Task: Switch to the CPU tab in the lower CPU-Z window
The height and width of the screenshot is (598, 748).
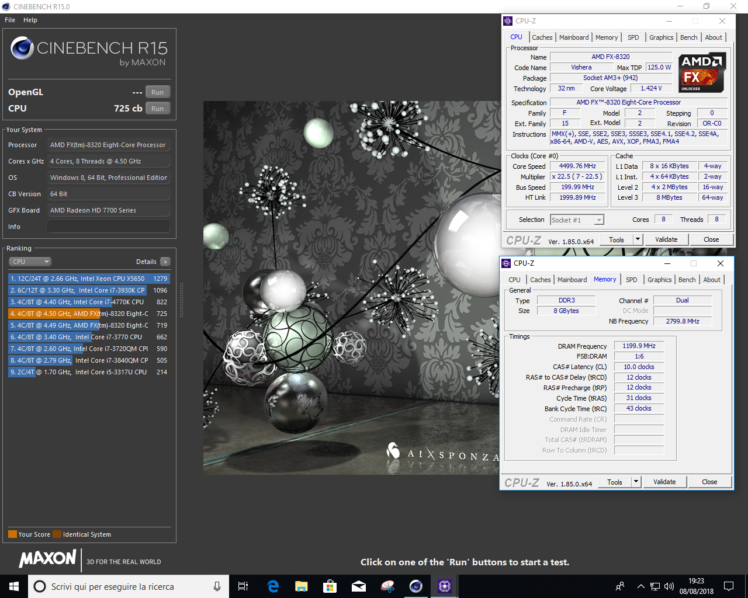Action: [514, 280]
